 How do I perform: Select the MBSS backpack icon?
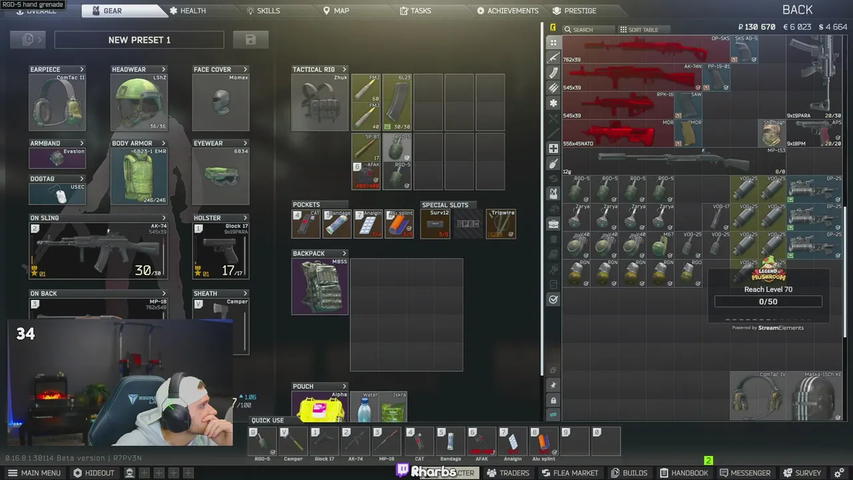(321, 286)
